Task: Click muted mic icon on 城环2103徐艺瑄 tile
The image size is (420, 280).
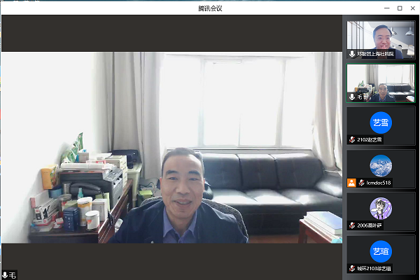Action: [x=352, y=268]
